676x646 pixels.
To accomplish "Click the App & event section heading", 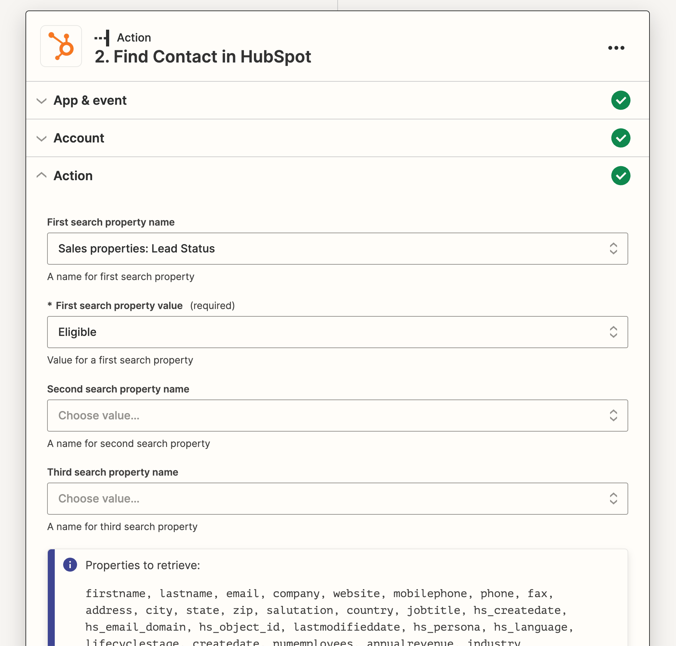I will click(x=90, y=101).
